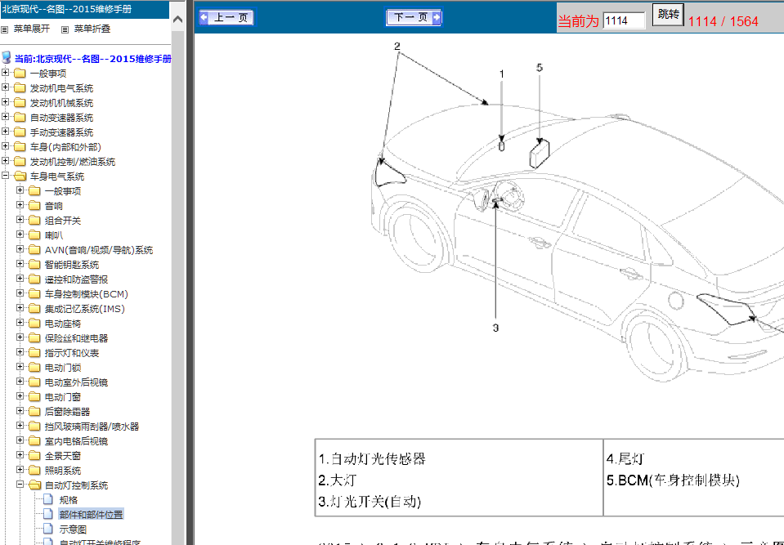The width and height of the screenshot is (784, 545).
Task: Expand the 自动变速器系统 folder
Action: (x=6, y=117)
